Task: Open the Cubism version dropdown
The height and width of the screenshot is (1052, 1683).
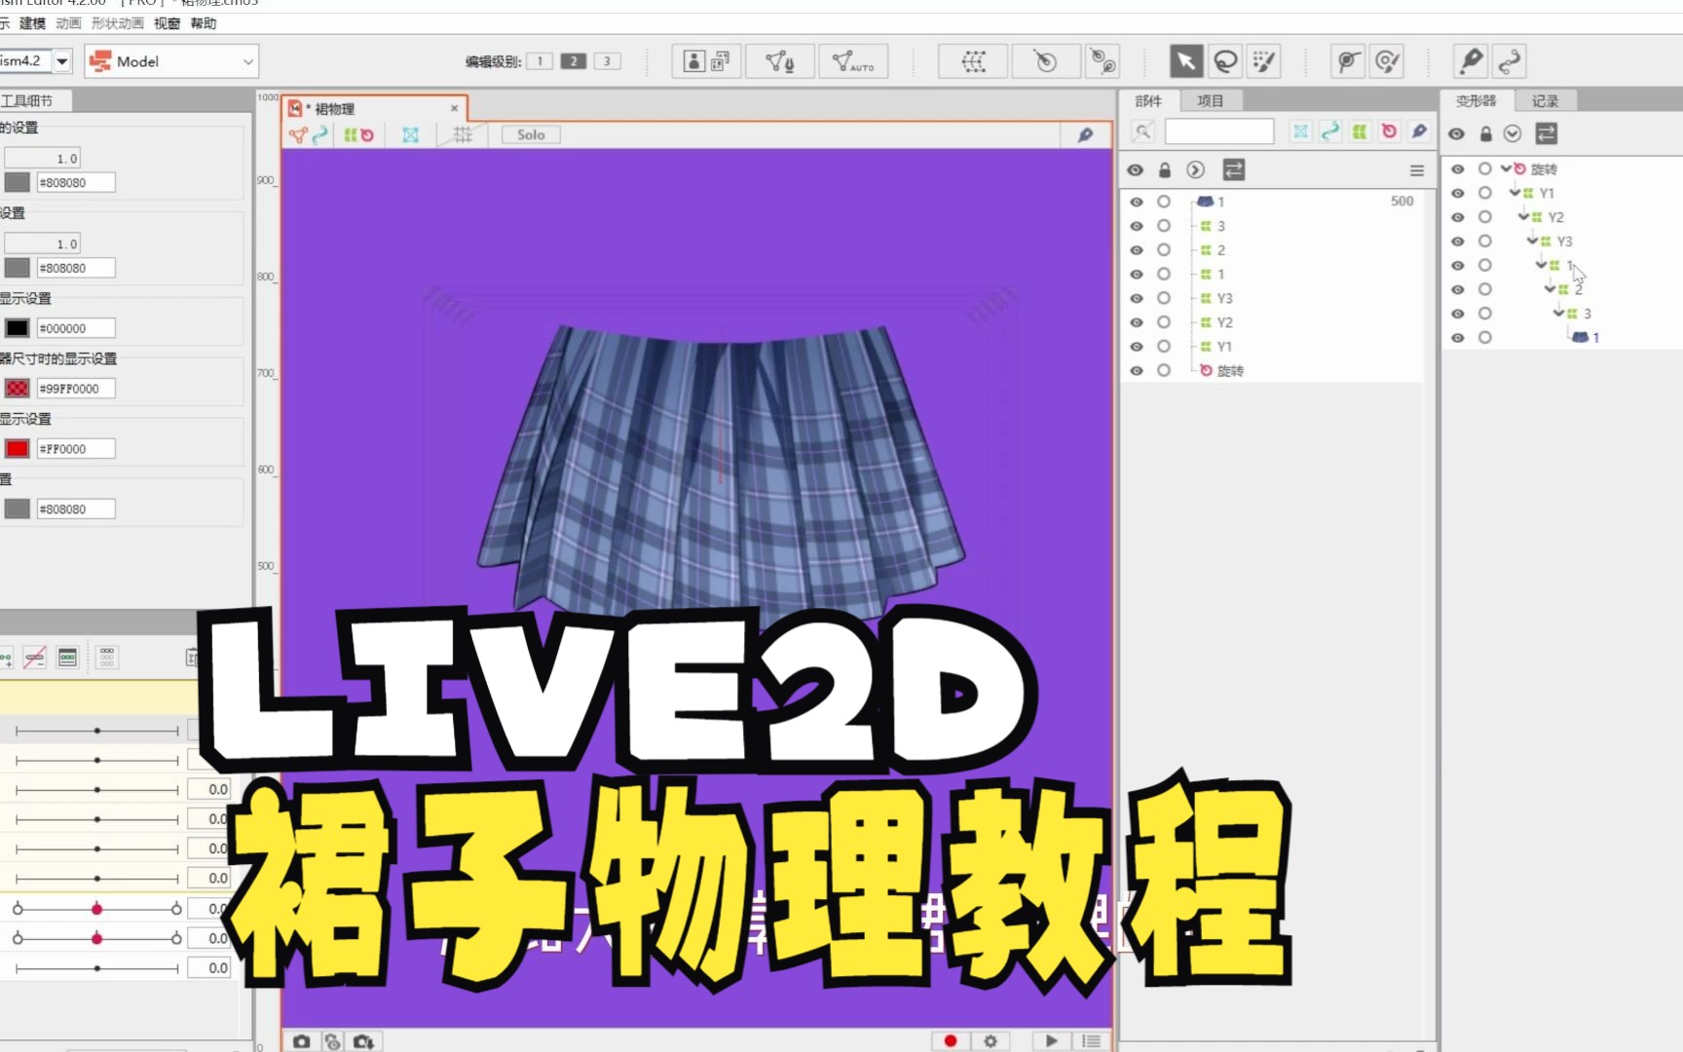Action: (x=62, y=61)
